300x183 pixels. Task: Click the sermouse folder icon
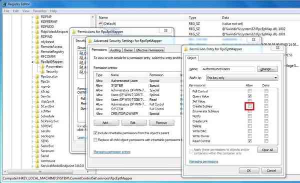[x=37, y=161]
